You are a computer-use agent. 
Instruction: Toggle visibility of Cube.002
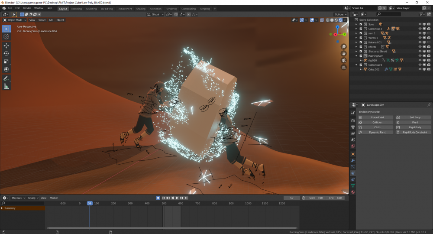pyautogui.click(x=420, y=69)
